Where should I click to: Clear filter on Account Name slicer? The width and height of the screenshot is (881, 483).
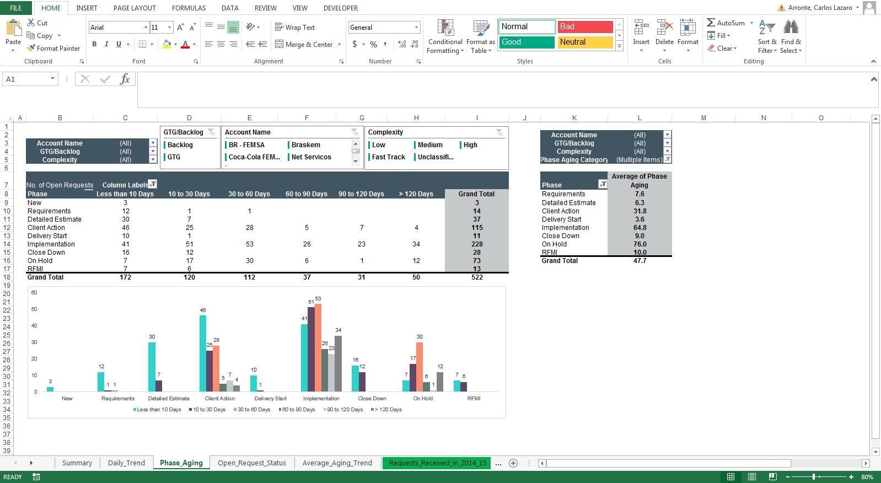(354, 132)
